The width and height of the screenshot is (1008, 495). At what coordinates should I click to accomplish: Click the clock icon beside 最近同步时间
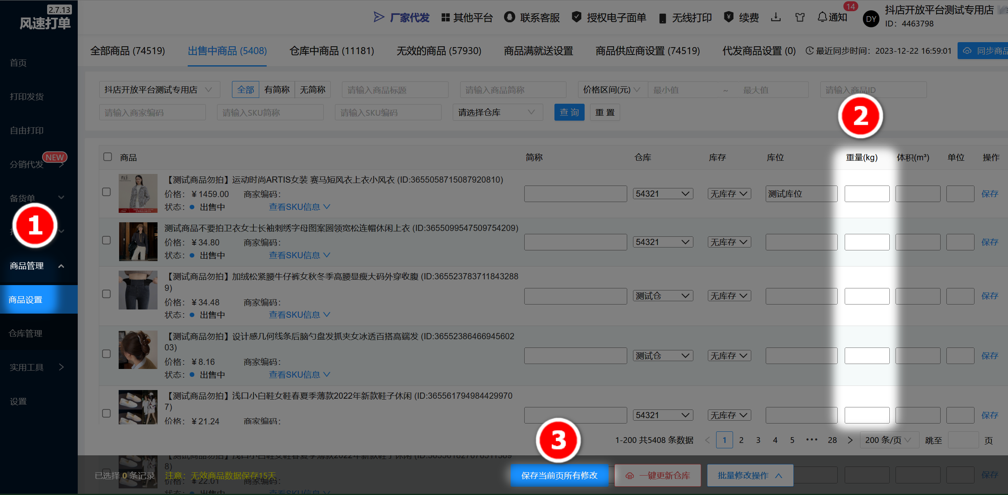810,51
